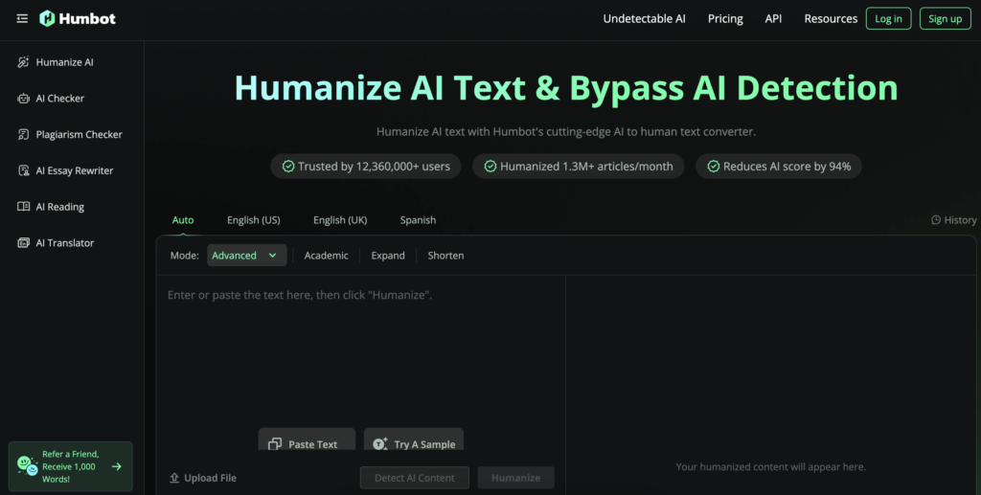
Task: Select the Expand mode option
Action: (388, 255)
